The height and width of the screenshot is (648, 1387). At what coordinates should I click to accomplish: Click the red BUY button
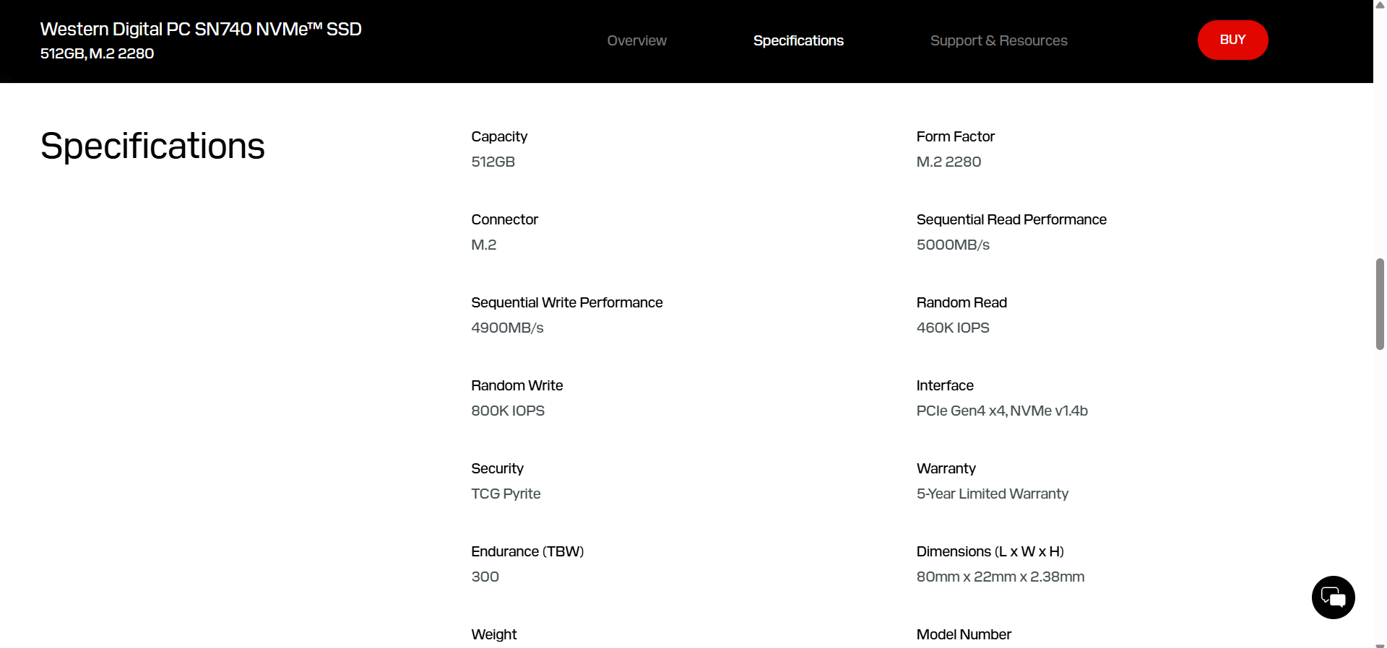[x=1232, y=40]
